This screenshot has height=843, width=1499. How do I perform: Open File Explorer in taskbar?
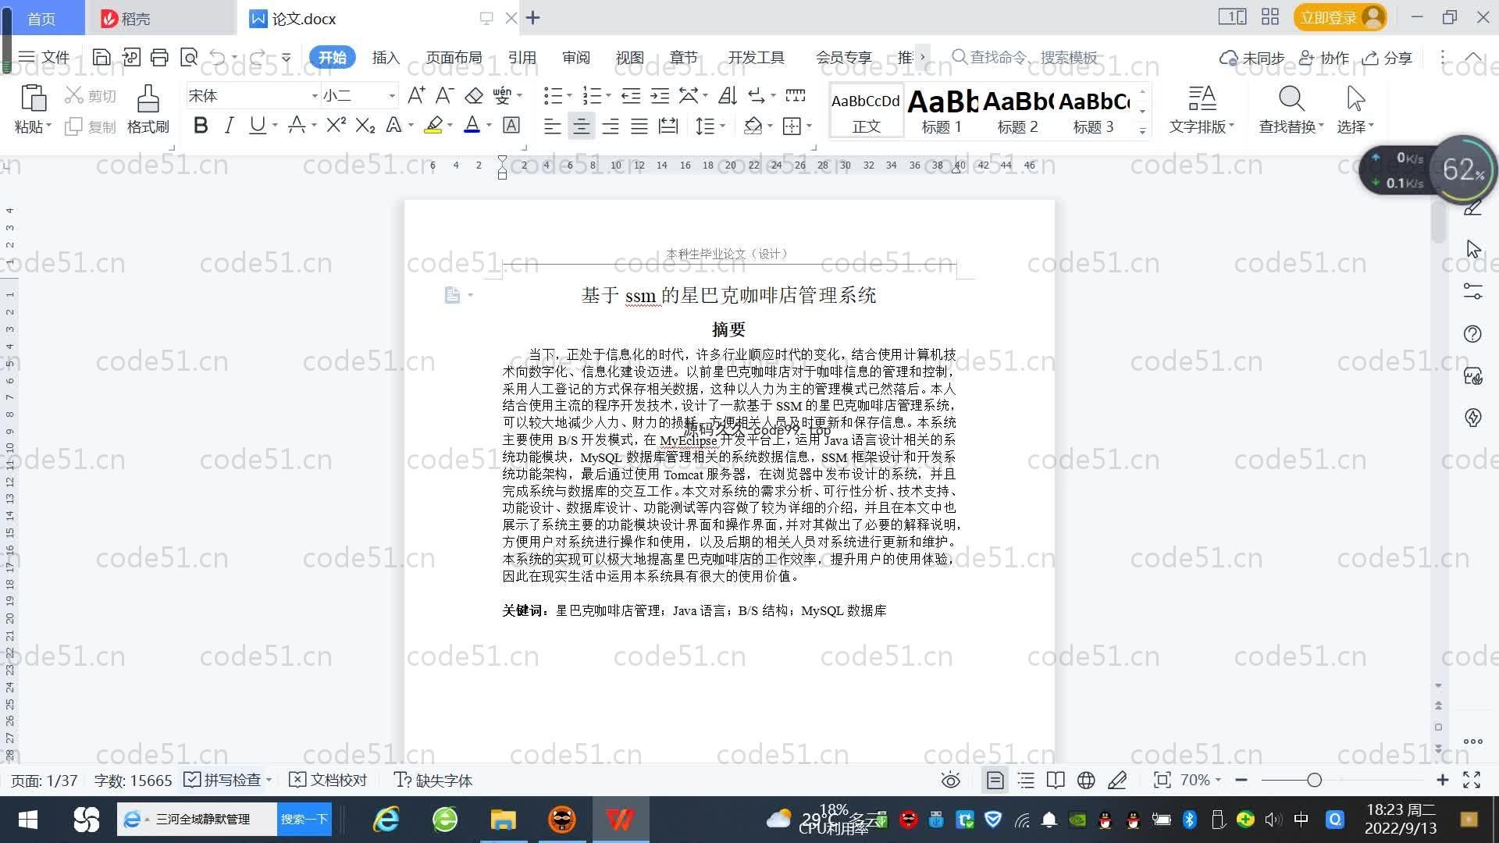(504, 820)
